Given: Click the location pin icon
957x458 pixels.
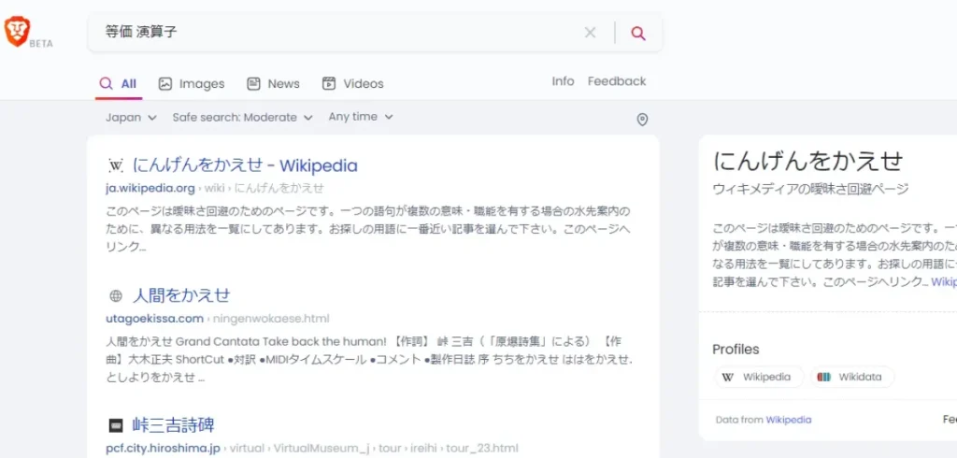Looking at the screenshot, I should [642, 120].
